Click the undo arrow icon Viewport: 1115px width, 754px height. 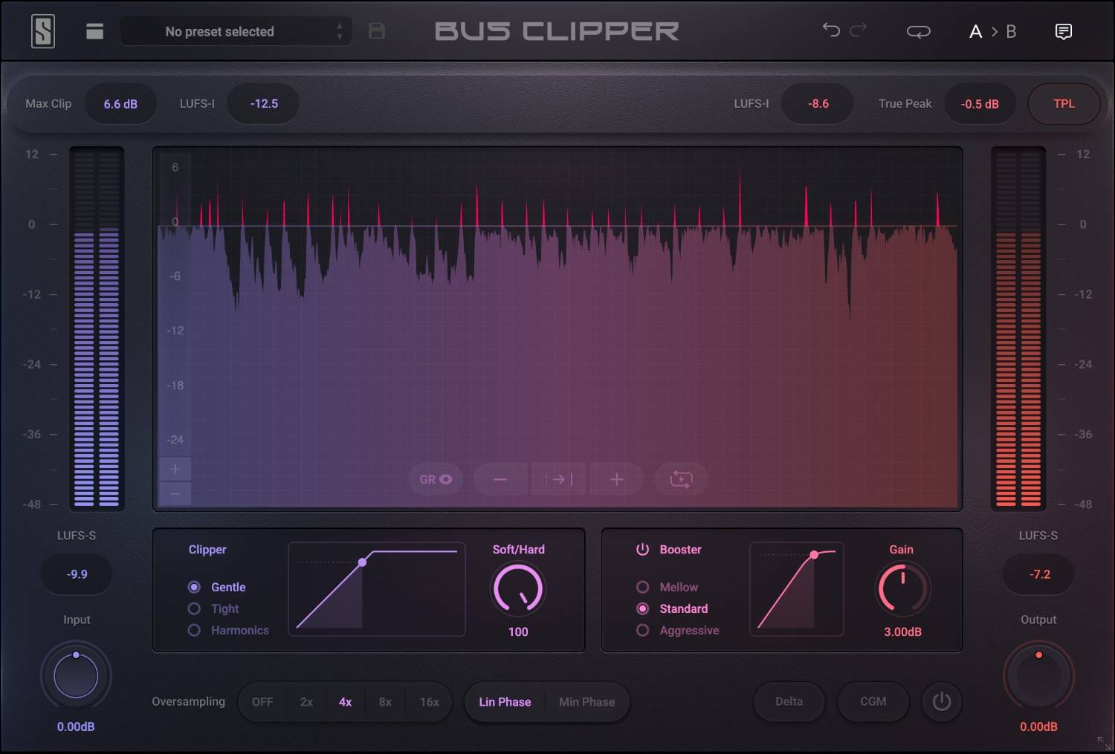tap(830, 30)
